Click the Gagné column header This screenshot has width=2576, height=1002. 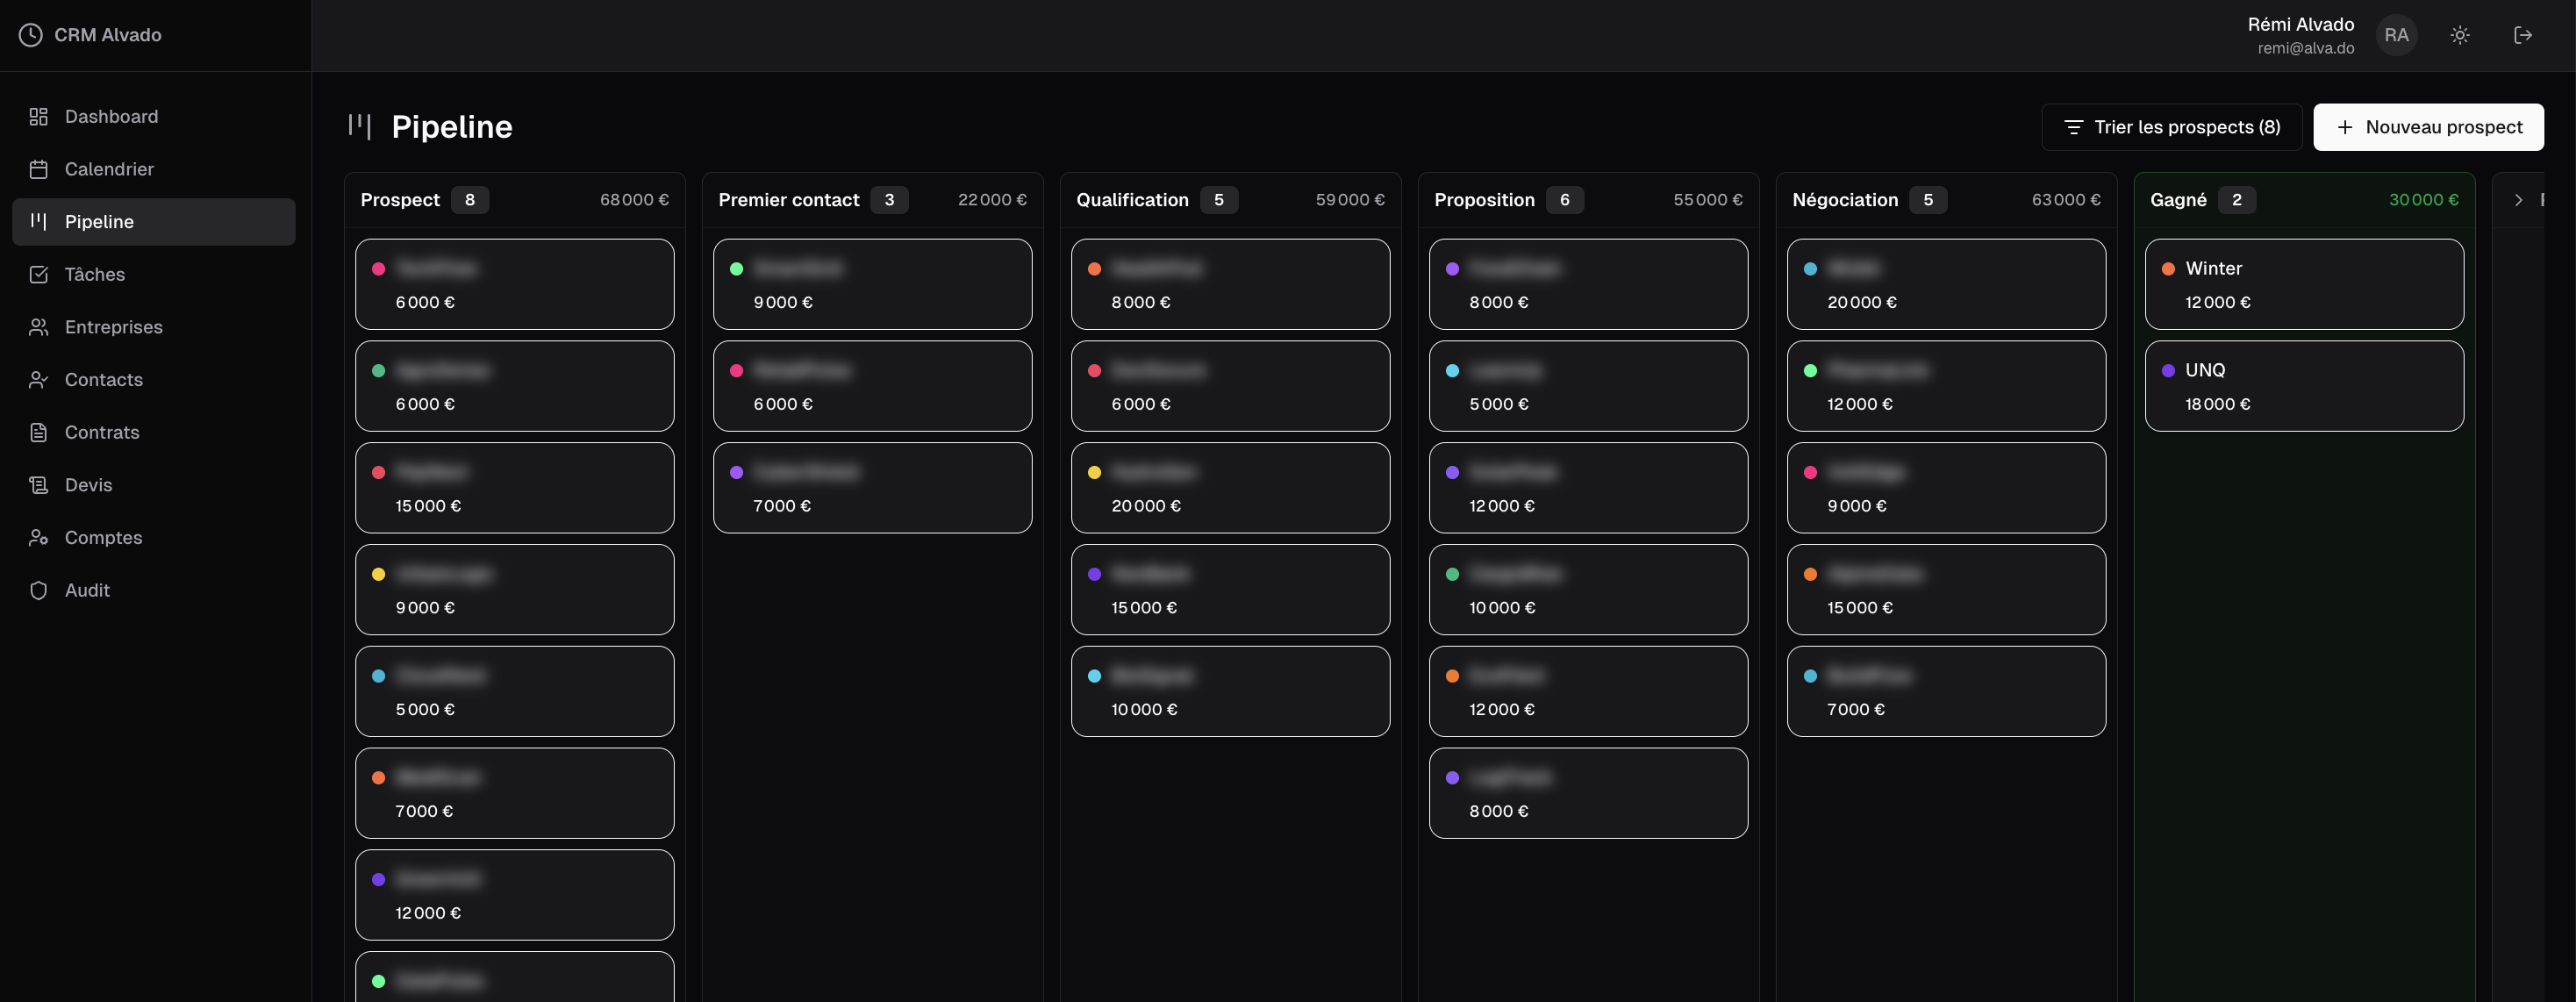point(2178,200)
